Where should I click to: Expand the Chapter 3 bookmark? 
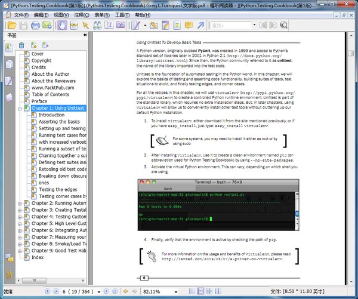[20, 210]
